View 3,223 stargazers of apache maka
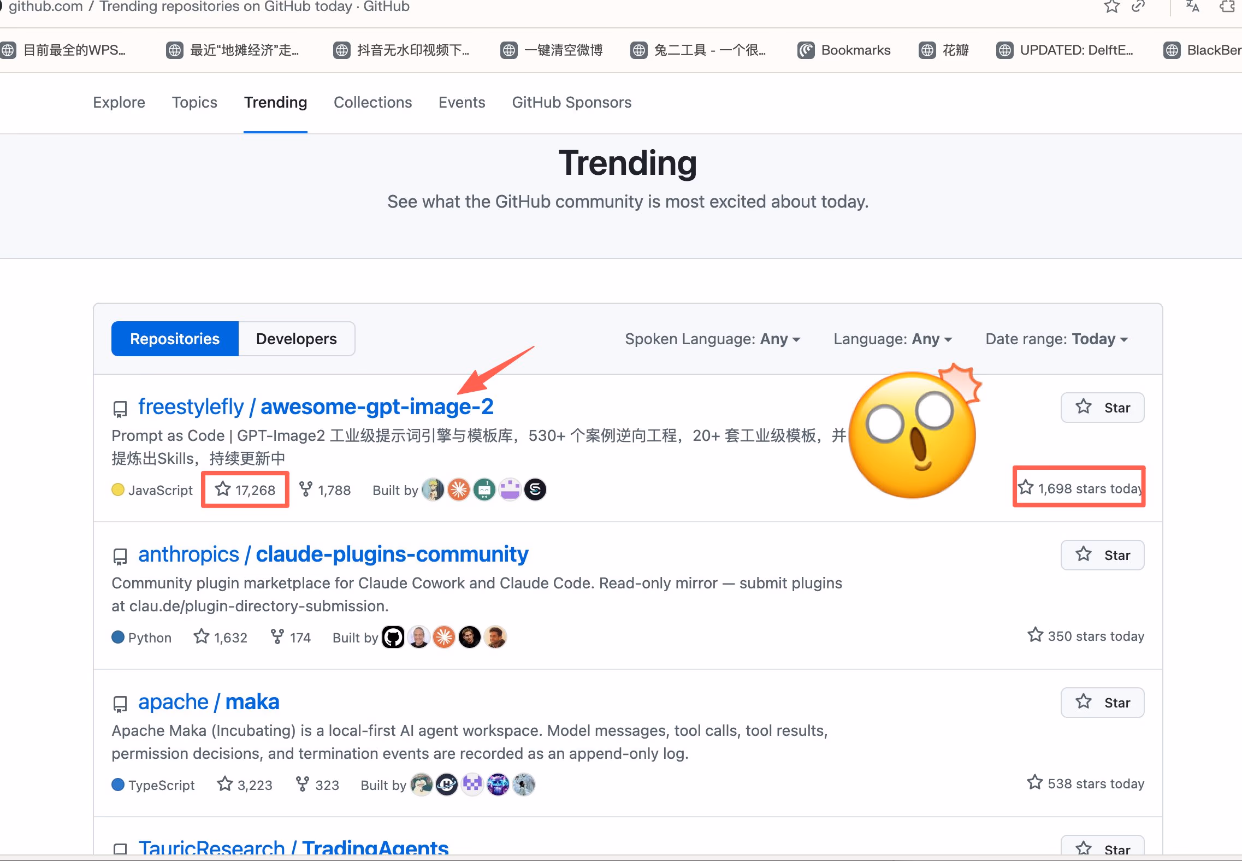 245,785
